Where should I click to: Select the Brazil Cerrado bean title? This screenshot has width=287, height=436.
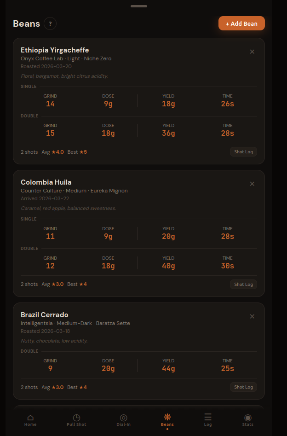[45, 315]
